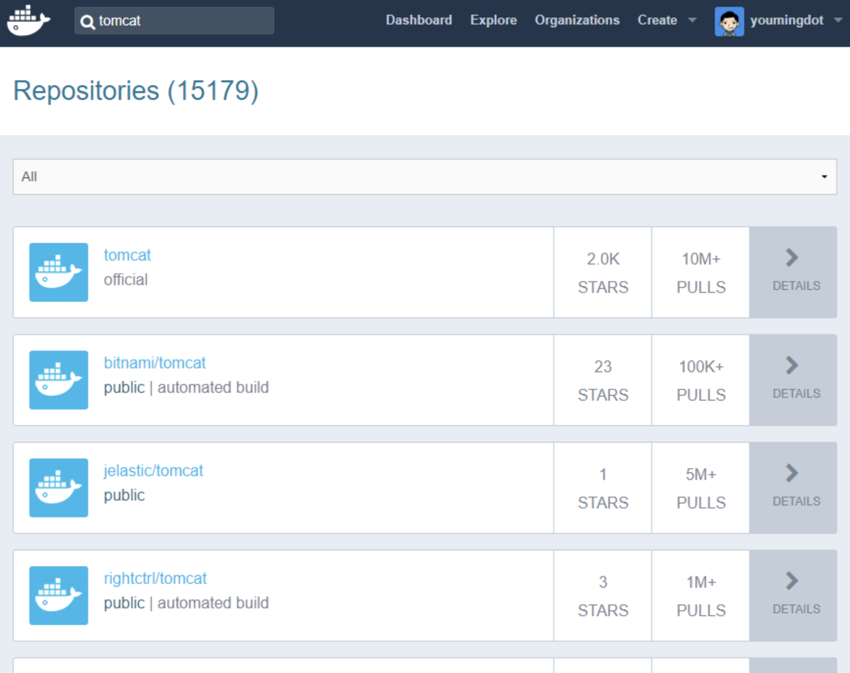850x673 pixels.
Task: Click the jelastic/tomcat repository whale icon
Action: pos(59,488)
